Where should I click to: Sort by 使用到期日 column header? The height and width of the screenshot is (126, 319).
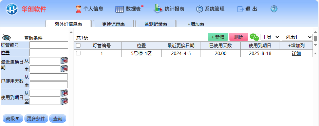point(260,46)
